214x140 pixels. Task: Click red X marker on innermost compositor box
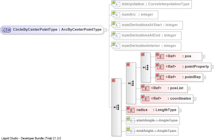click(x=143, y=54)
